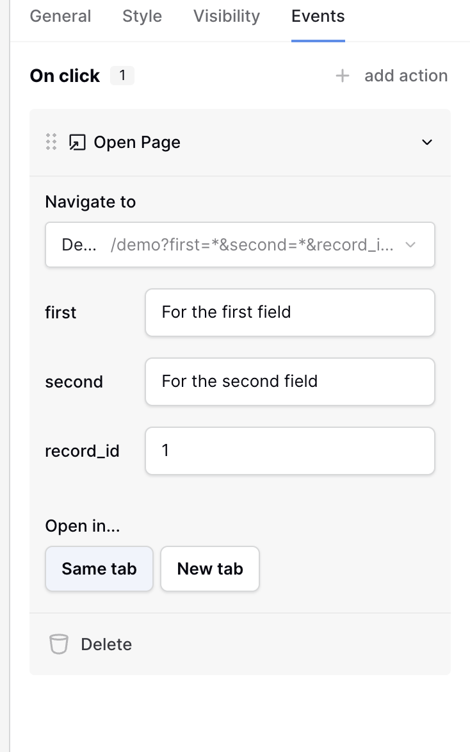Image resolution: width=470 pixels, height=752 pixels.
Task: Click the Open Page arrow icon
Action: coord(77,142)
